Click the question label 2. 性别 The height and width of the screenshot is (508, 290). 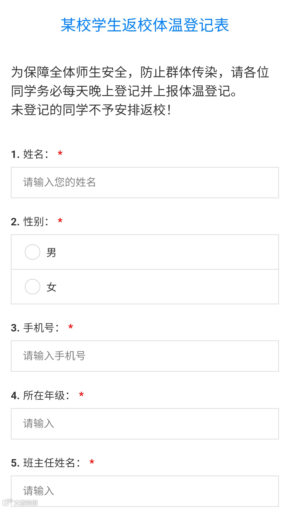pos(30,222)
